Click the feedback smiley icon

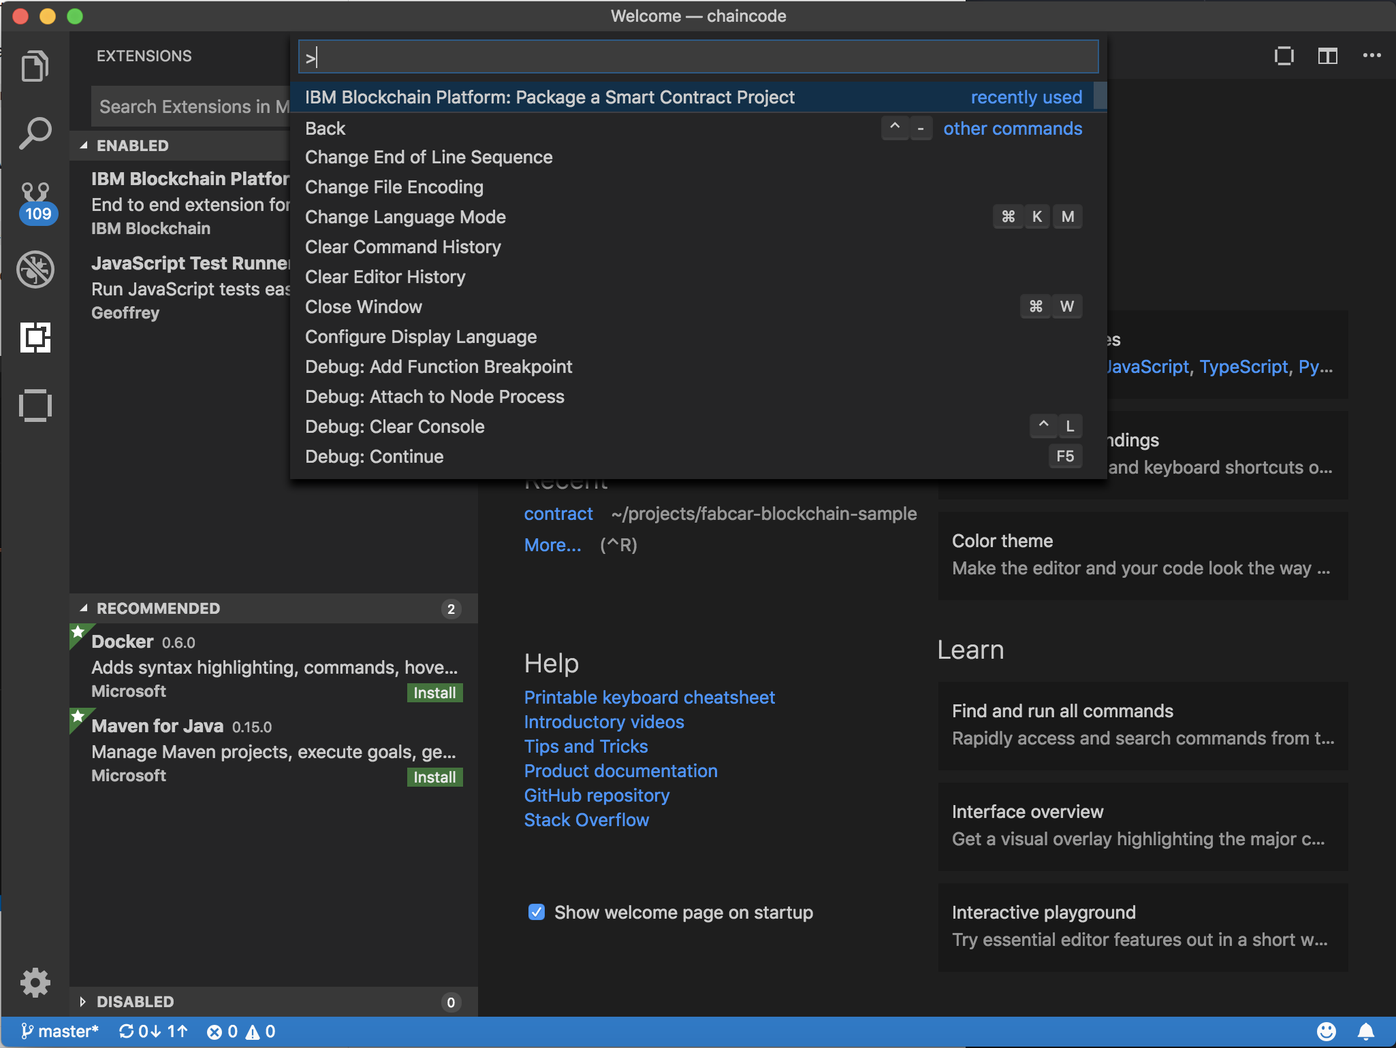(1326, 1032)
